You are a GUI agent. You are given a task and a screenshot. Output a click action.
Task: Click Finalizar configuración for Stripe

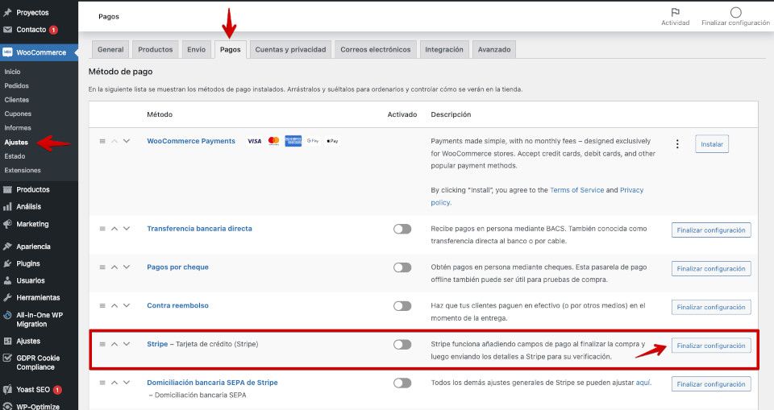(x=711, y=346)
